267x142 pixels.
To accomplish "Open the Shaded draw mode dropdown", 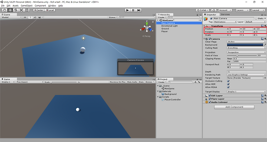I will tap(11, 17).
